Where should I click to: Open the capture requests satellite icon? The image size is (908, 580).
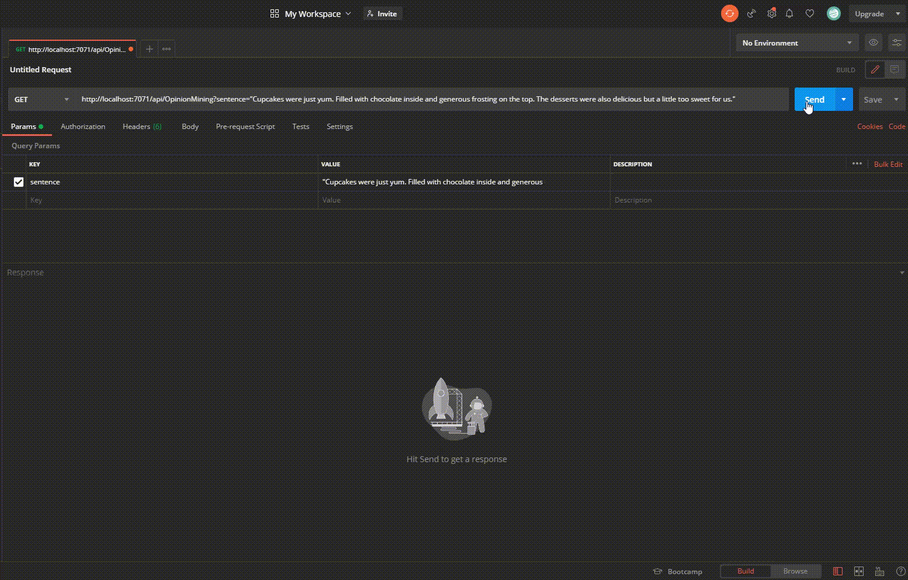[x=751, y=13]
